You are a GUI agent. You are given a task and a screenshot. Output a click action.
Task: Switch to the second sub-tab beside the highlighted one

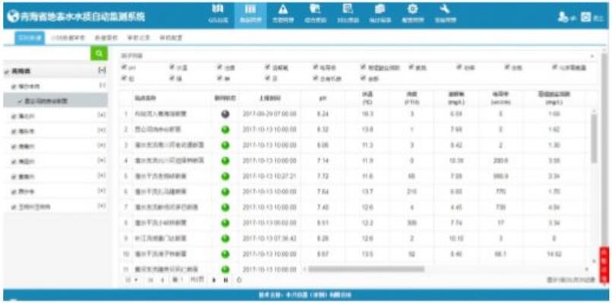coord(68,38)
